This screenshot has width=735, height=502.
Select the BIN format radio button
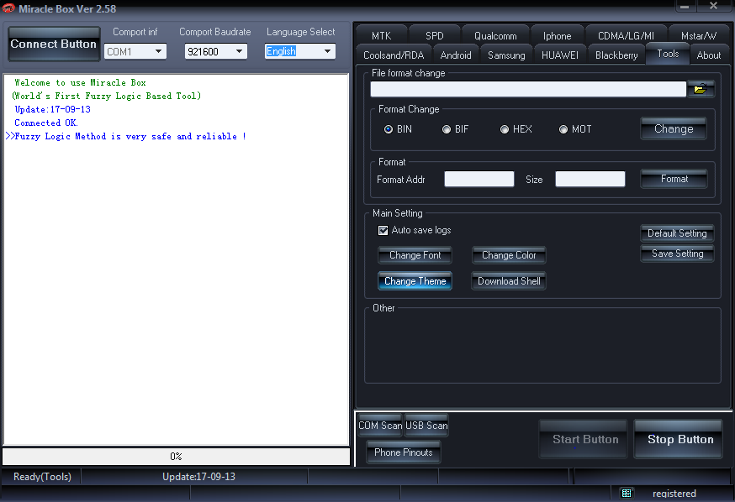(389, 129)
